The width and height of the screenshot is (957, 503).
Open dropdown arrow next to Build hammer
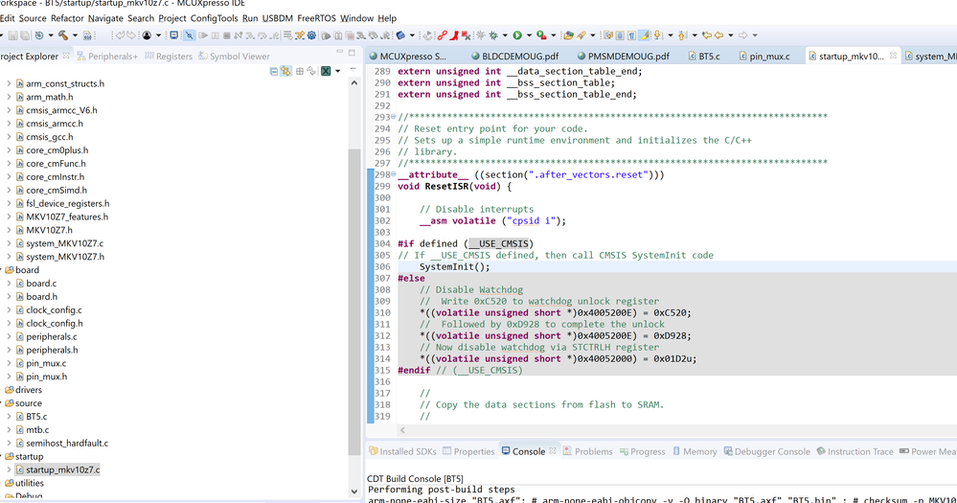(75, 35)
